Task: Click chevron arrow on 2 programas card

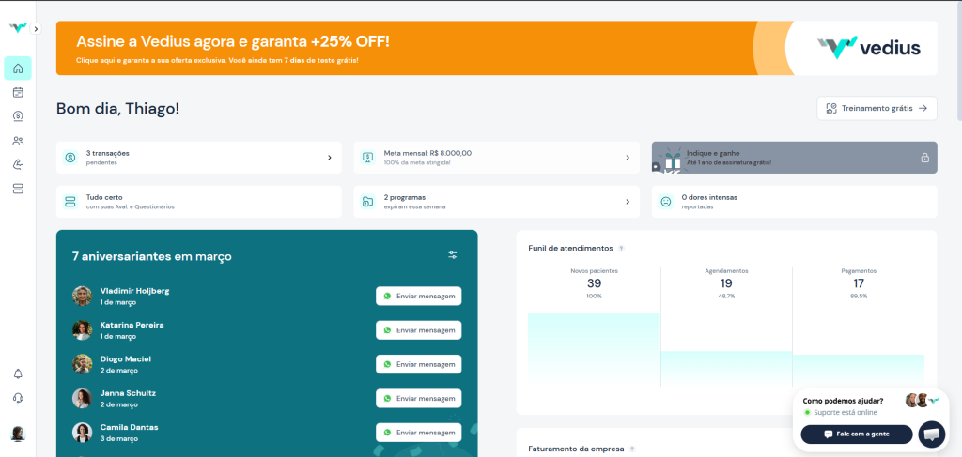Action: pyautogui.click(x=628, y=202)
